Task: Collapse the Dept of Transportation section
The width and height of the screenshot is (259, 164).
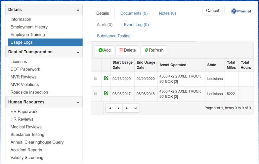Action: coord(78,52)
